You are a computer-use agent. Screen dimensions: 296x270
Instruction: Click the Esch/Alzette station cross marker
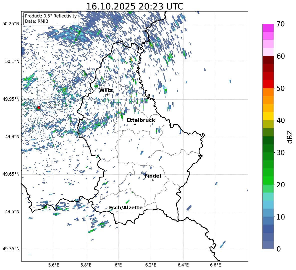pyautogui.click(x=117, y=212)
